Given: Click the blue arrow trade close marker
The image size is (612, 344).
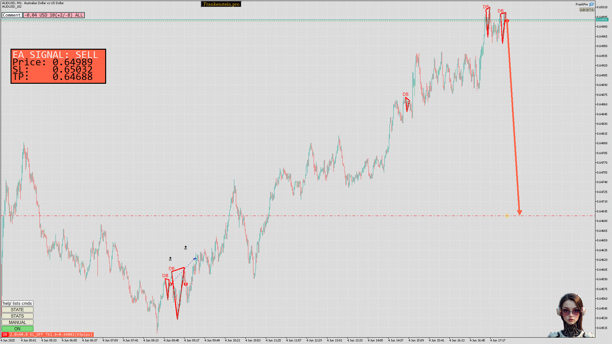Looking at the screenshot, I should [195, 259].
